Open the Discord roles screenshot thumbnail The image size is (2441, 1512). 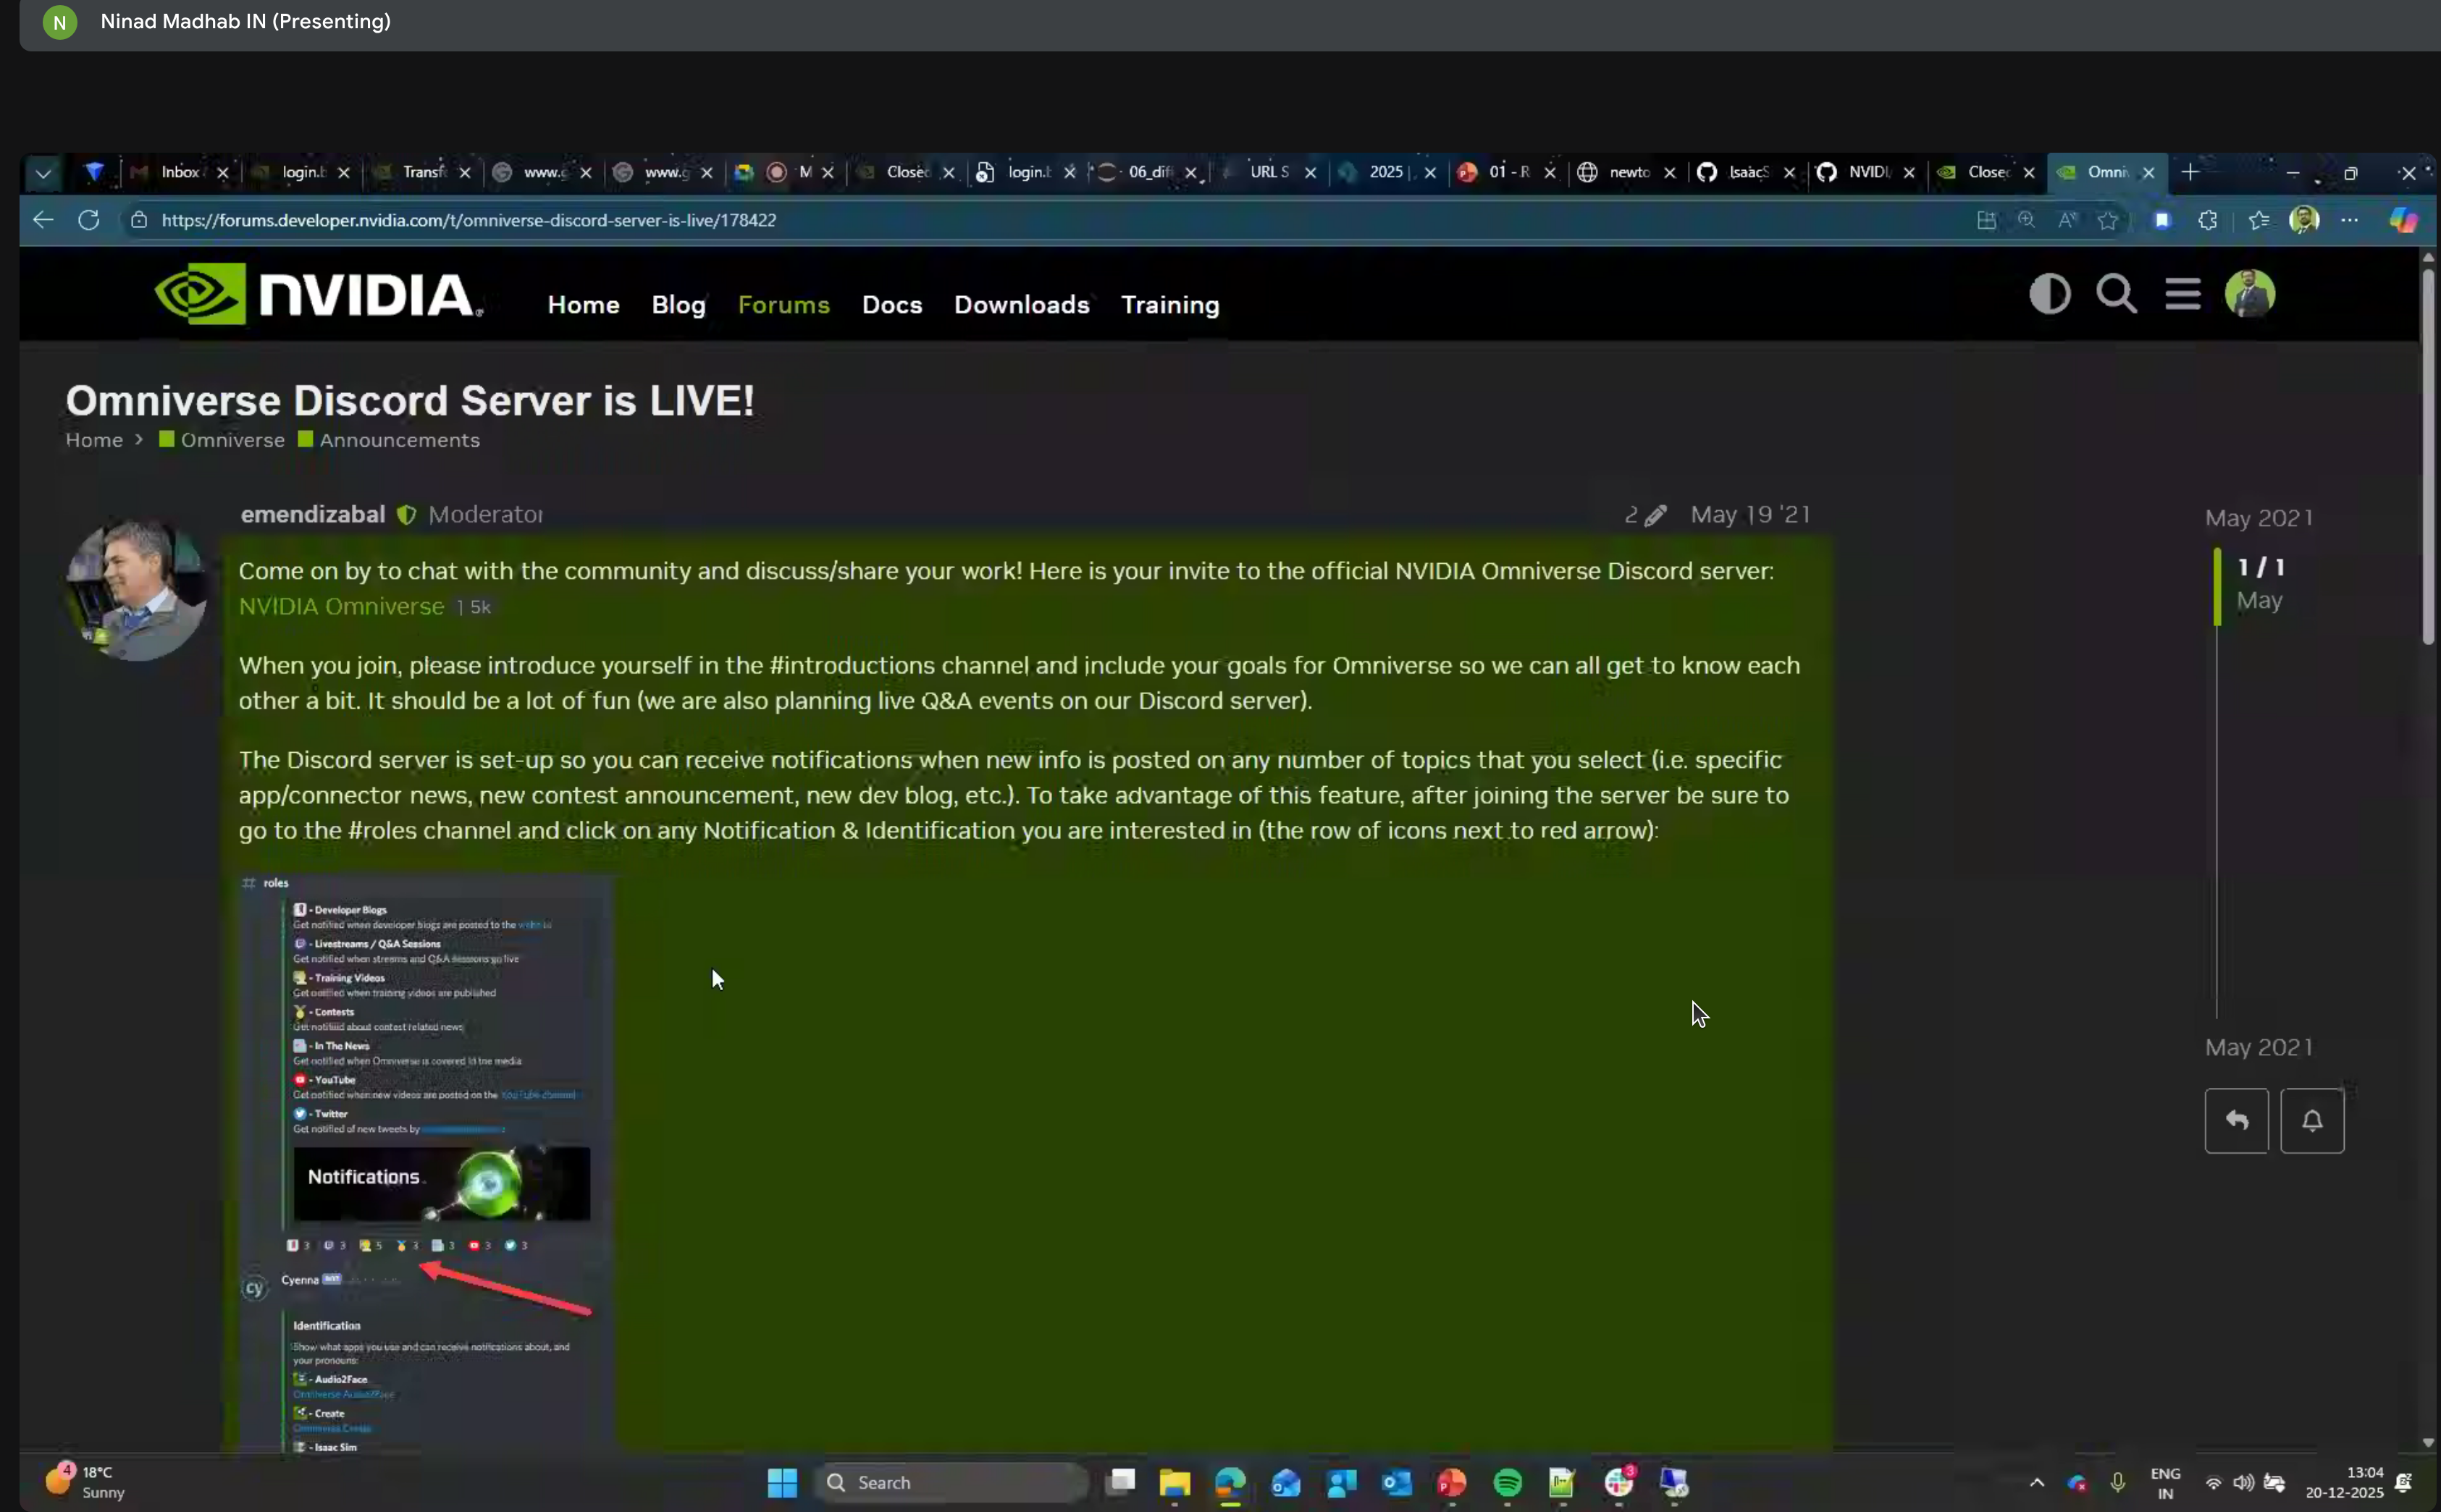(427, 1160)
